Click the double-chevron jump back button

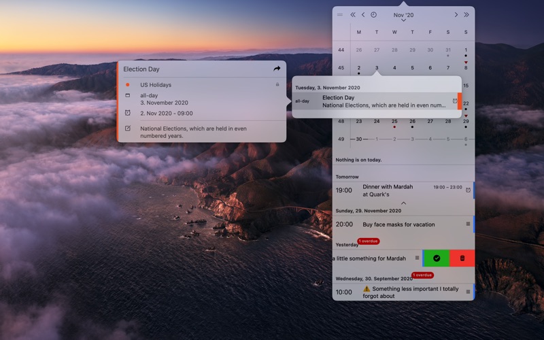(353, 14)
